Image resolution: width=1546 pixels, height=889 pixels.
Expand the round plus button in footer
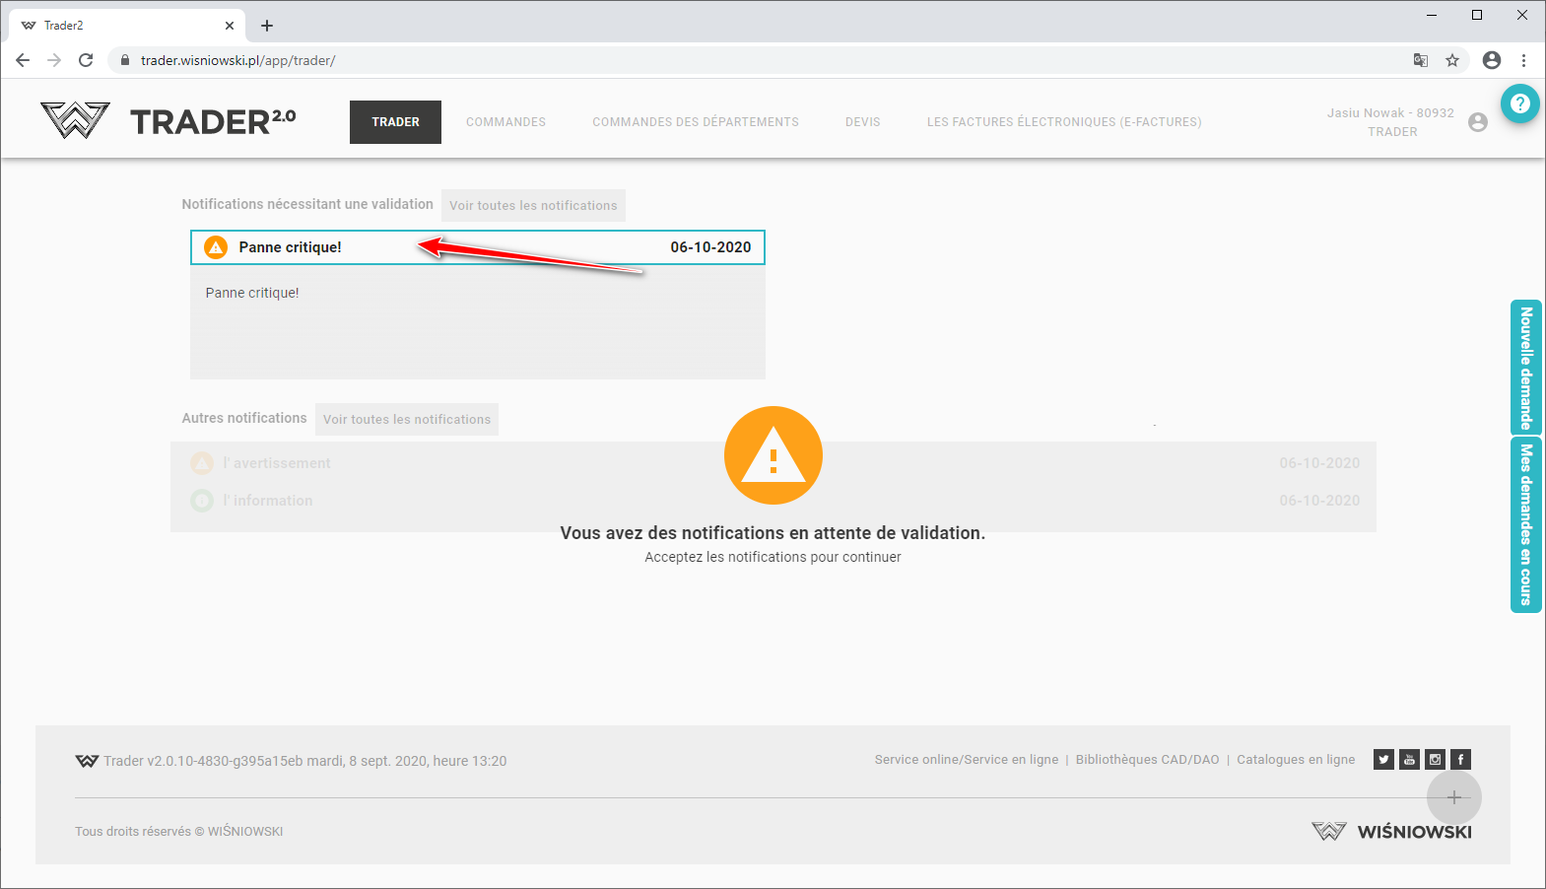1453,797
